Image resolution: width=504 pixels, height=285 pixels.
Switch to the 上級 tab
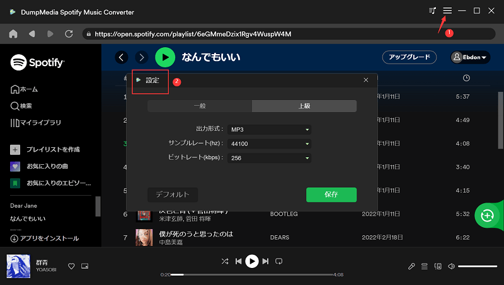click(304, 106)
